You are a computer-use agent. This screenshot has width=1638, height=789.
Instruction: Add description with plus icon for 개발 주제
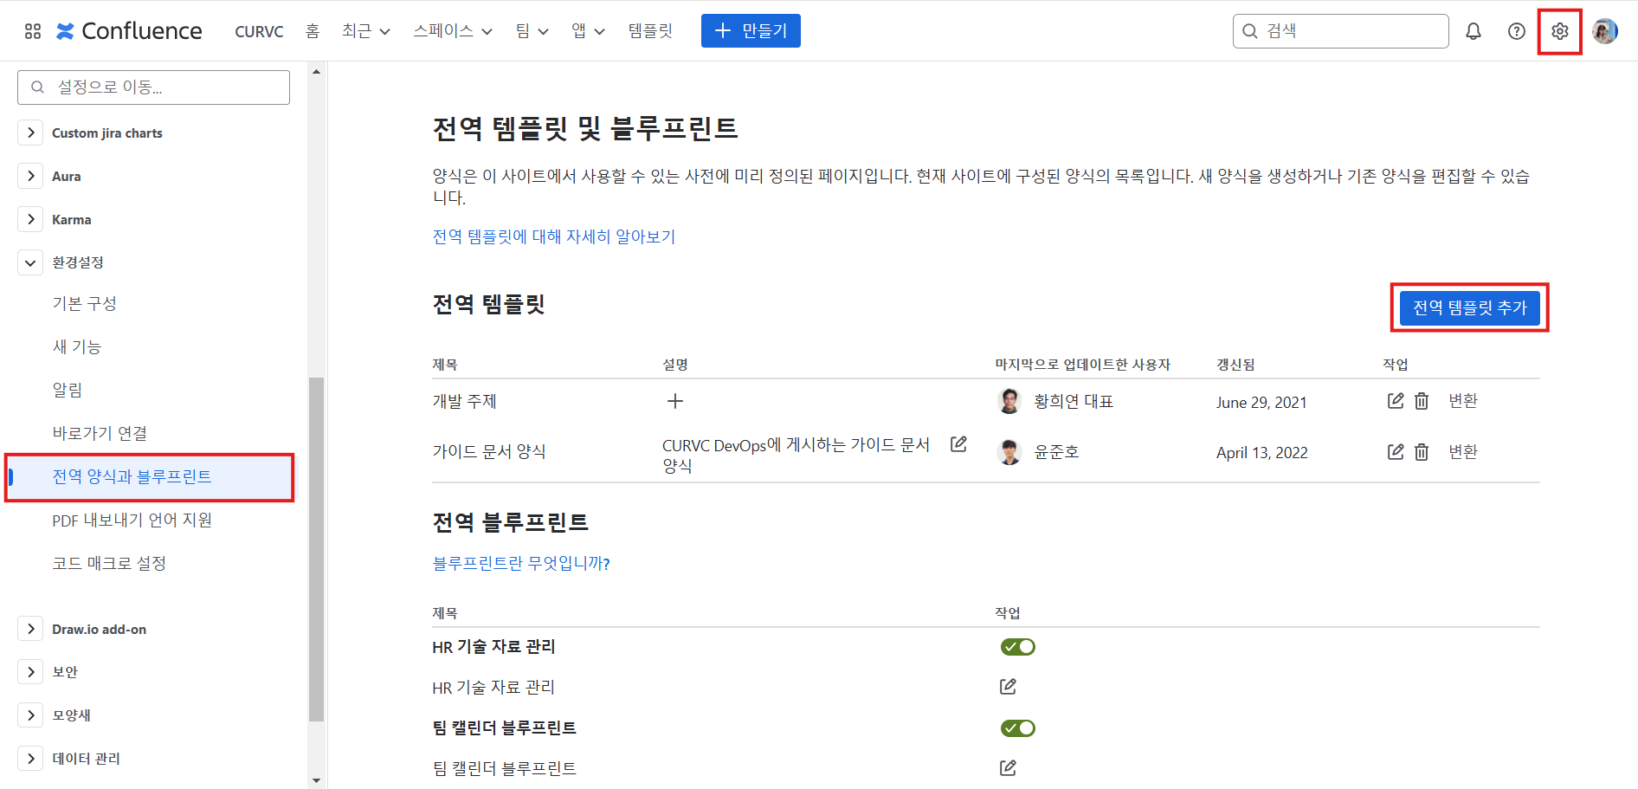(x=675, y=401)
